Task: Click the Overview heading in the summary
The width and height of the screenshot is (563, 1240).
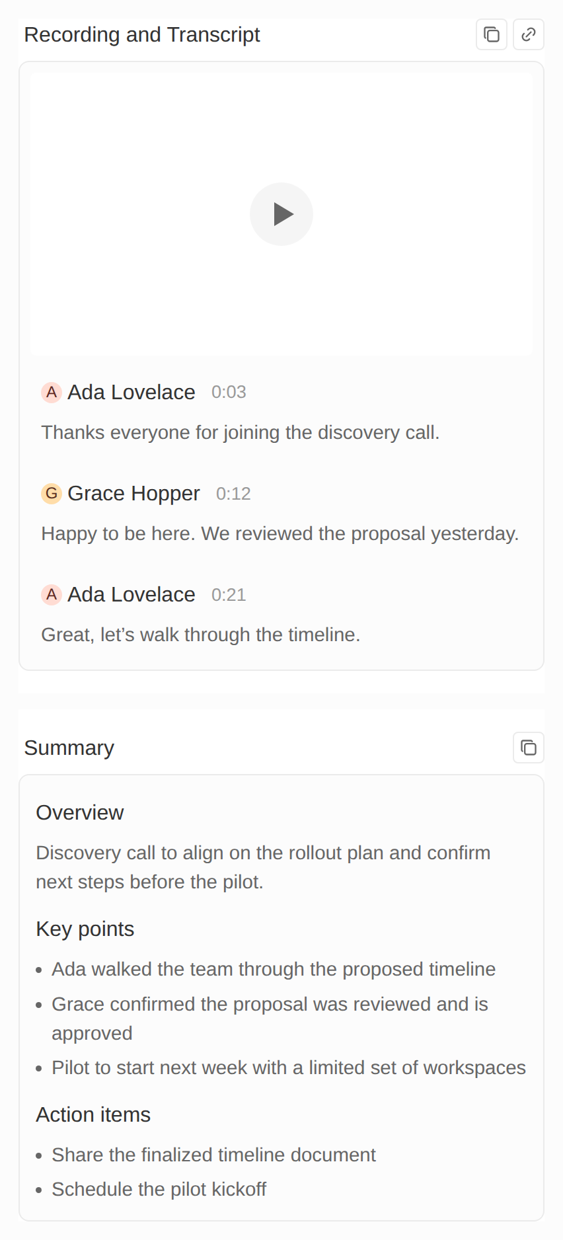Action: (x=80, y=812)
